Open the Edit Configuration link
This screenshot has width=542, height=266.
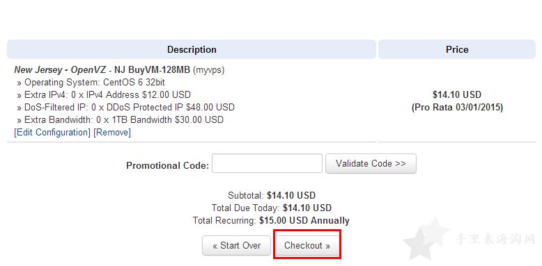pyautogui.click(x=52, y=133)
